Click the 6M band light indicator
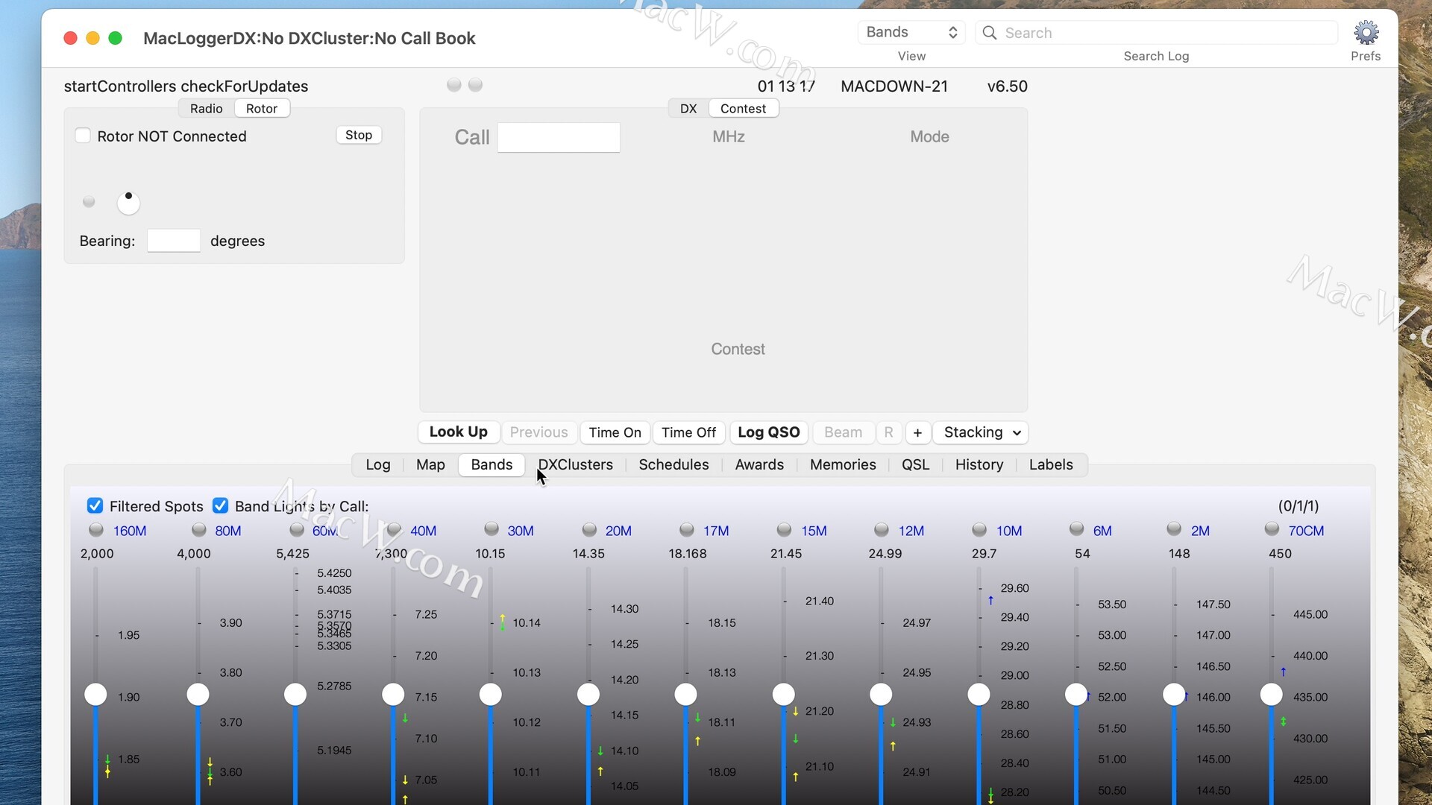Viewport: 1432px width, 805px height. click(x=1076, y=529)
